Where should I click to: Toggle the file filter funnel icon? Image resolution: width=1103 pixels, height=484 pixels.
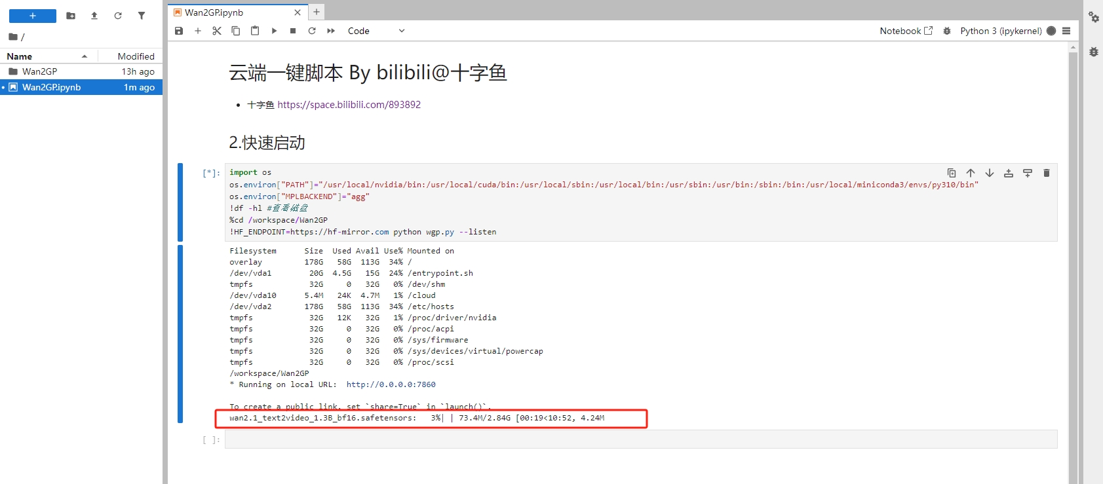[x=142, y=16]
